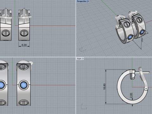This screenshot has width=152, height=114.
Task: Select blue gem on front earring in Perspective
Action: click(130, 37)
